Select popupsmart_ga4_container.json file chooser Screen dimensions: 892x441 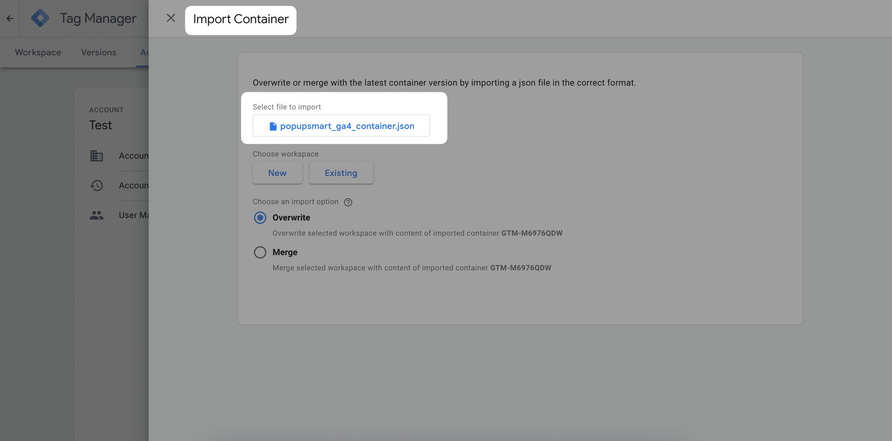[x=341, y=126]
